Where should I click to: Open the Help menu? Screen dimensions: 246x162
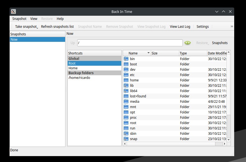[x=60, y=19]
